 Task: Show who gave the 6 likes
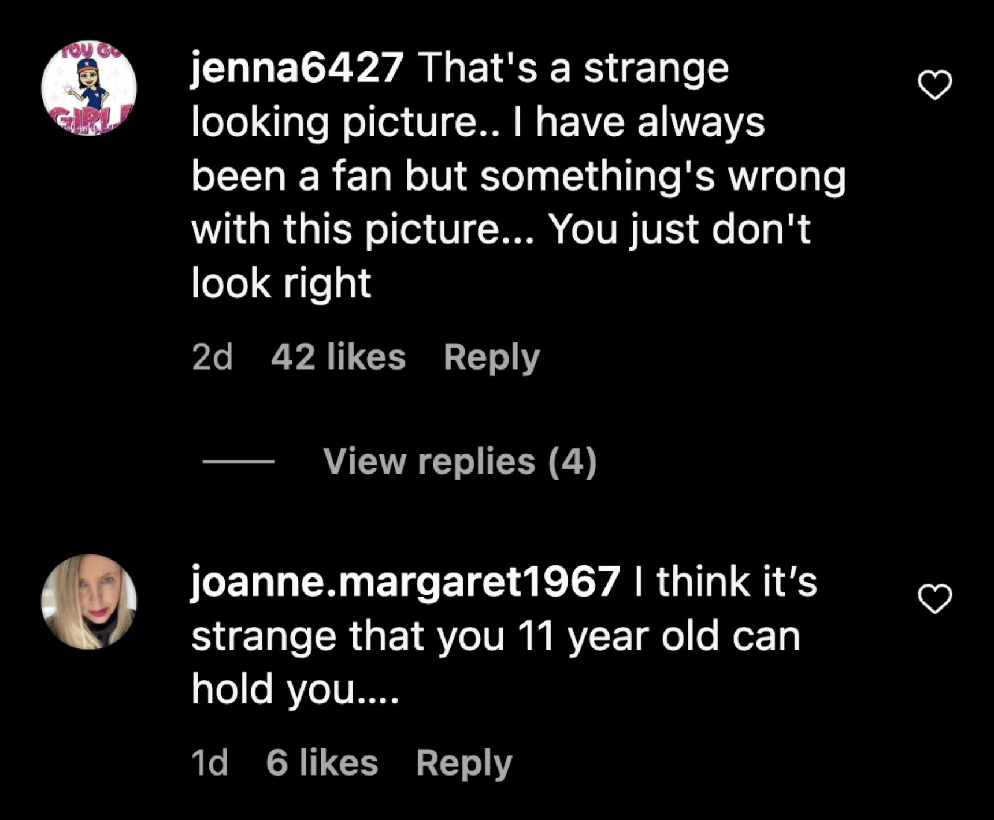point(322,763)
